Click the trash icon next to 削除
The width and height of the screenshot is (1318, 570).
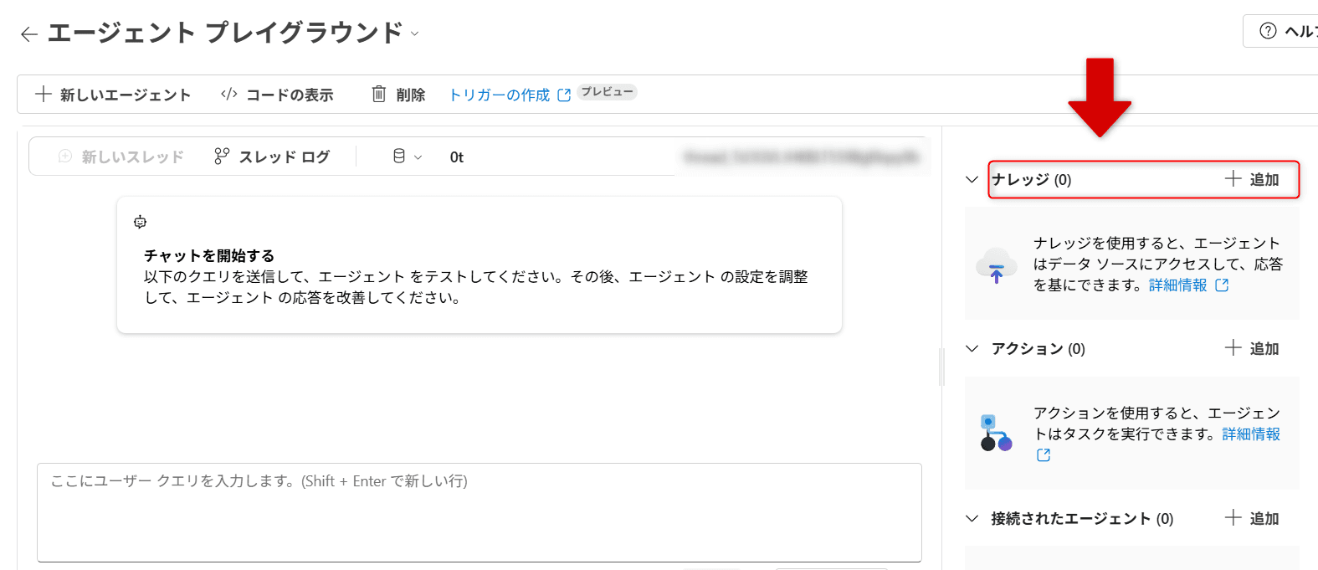pyautogui.click(x=379, y=94)
